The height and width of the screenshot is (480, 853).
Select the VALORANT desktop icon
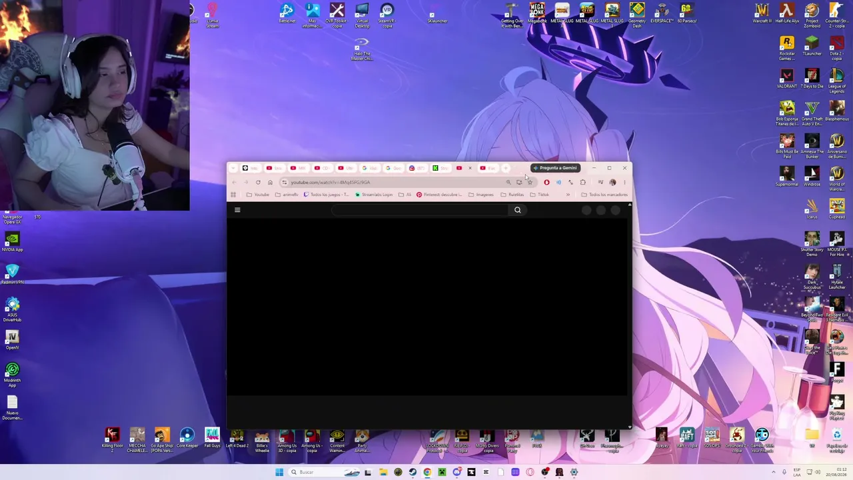click(787, 79)
